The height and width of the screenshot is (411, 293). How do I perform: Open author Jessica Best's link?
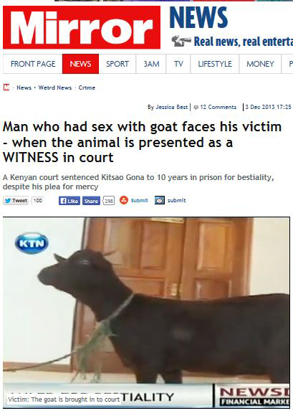172,107
